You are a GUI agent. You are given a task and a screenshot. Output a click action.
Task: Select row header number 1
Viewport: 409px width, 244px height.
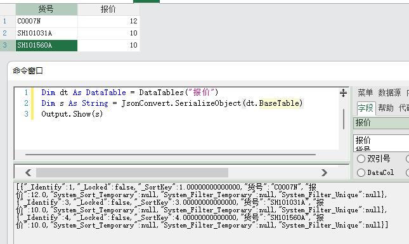8,21
